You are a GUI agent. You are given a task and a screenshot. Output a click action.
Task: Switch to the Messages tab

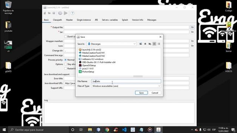pyautogui.click(x=152, y=20)
